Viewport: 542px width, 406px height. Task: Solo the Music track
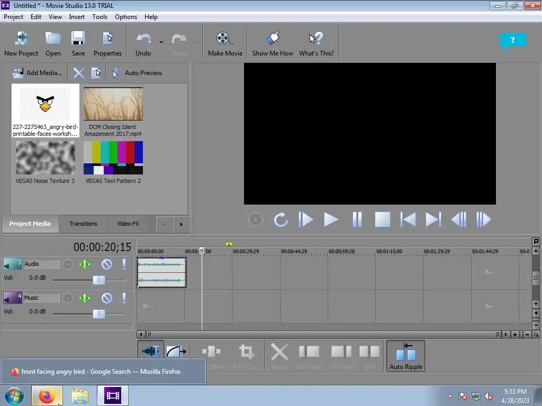124,298
